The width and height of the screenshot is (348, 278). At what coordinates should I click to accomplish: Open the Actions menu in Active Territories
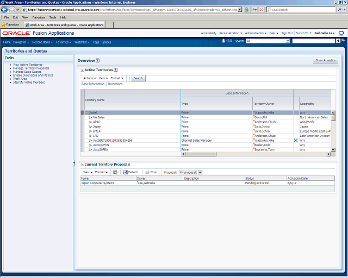click(x=89, y=78)
